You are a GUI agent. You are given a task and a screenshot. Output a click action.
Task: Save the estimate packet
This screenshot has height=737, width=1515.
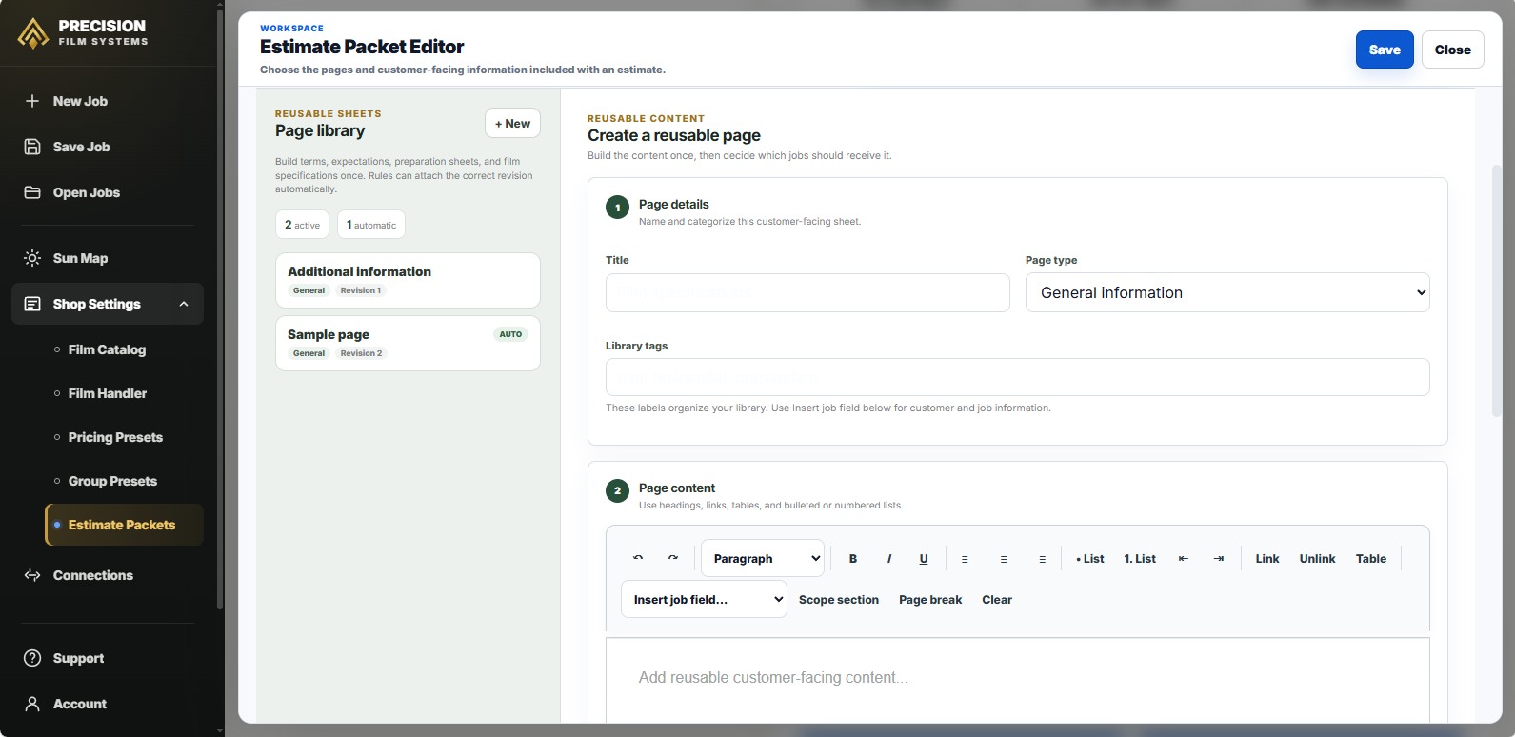pyautogui.click(x=1385, y=50)
